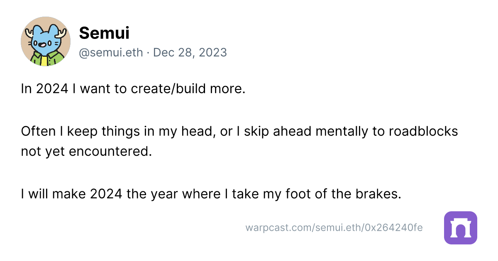Image resolution: width=498 pixels, height=261 pixels.
Task: Select the sentence 'I will make 2024 the year'
Action: 211,194
